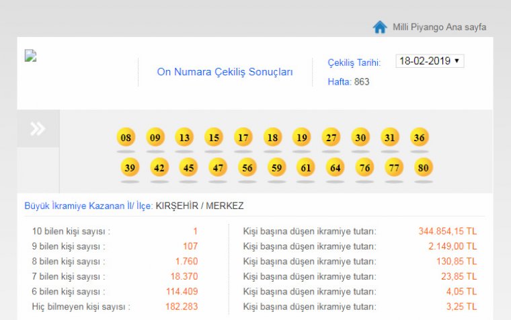Select lottery ball number 13
Image resolution: width=511 pixels, height=320 pixels.
184,137
